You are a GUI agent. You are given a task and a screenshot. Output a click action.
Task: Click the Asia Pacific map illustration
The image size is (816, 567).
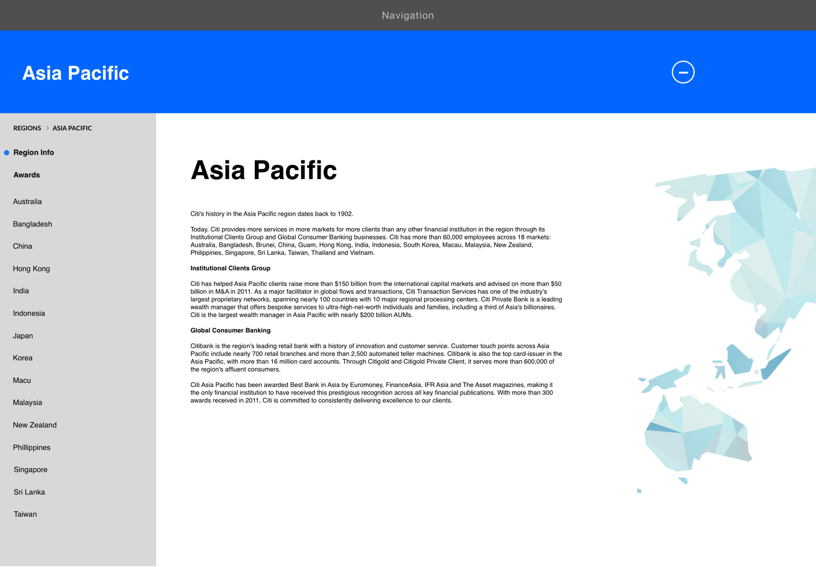[727, 330]
